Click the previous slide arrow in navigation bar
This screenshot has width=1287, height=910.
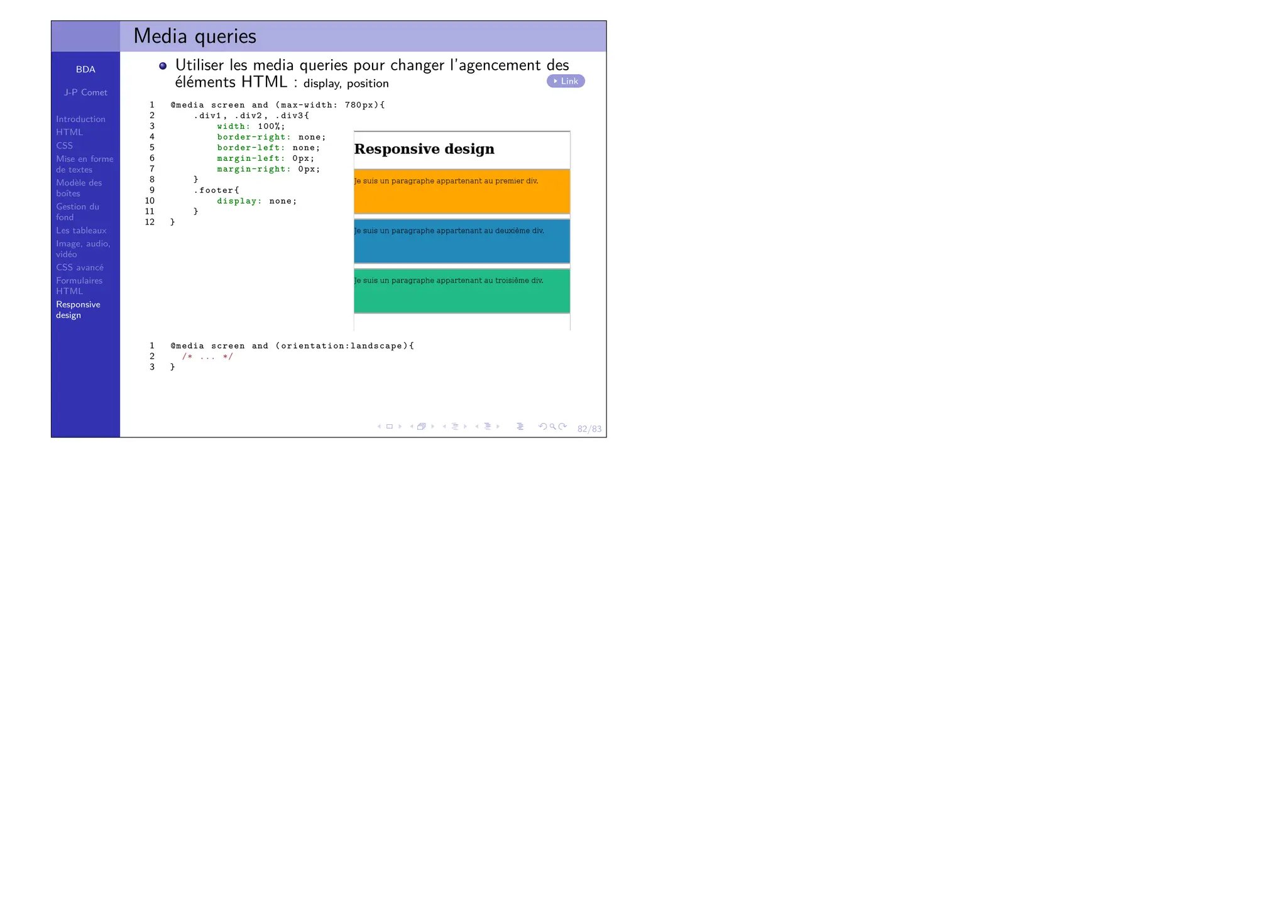click(379, 427)
